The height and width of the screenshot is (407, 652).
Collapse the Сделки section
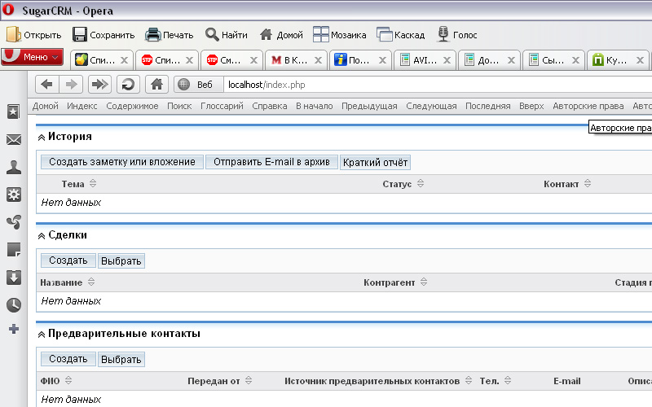click(42, 236)
